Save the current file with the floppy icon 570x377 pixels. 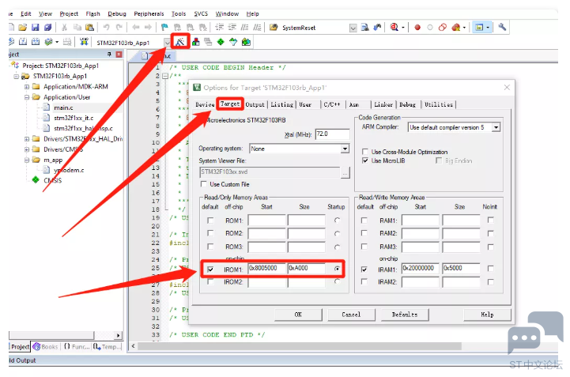coord(36,27)
